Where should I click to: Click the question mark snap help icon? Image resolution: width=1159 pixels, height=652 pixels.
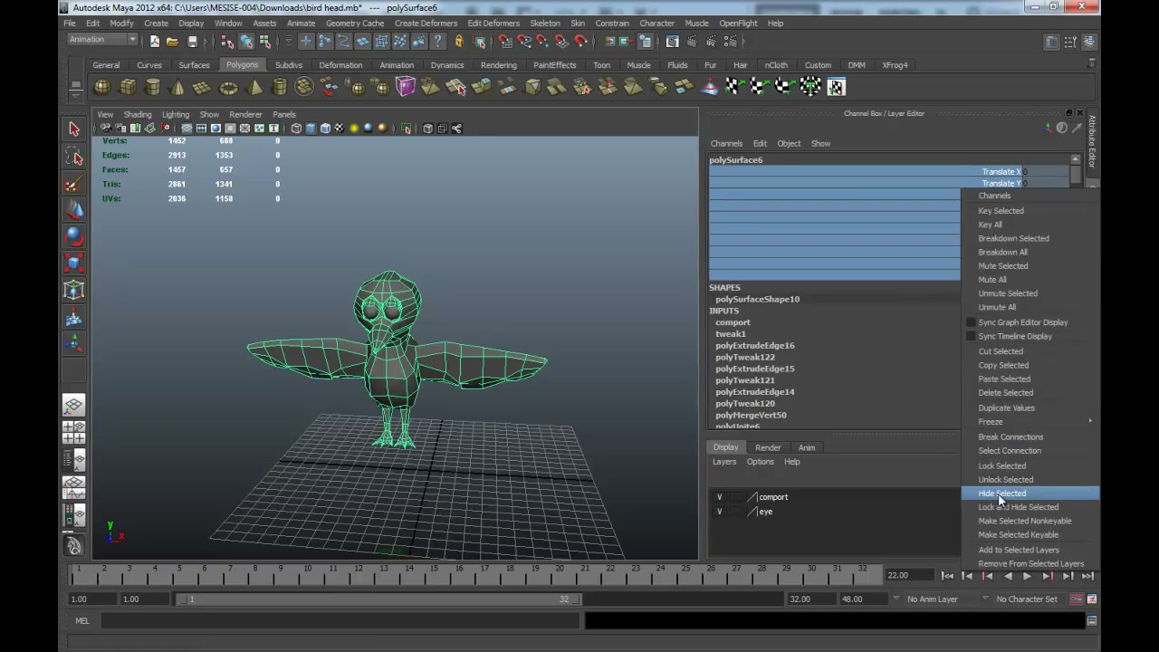point(438,42)
